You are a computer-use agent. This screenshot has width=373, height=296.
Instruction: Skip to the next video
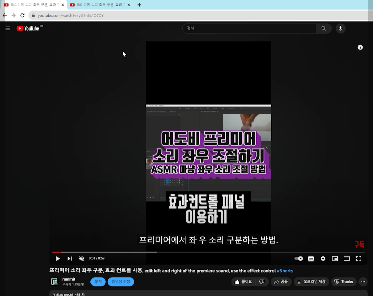[69, 258]
